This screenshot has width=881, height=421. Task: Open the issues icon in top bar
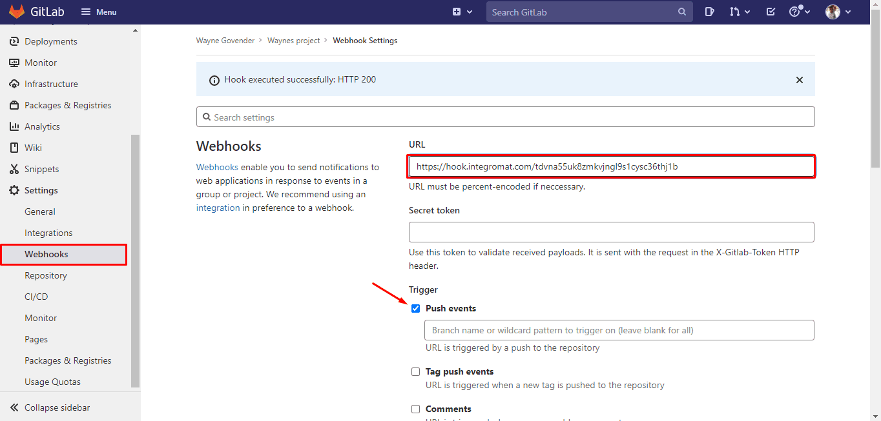click(709, 12)
